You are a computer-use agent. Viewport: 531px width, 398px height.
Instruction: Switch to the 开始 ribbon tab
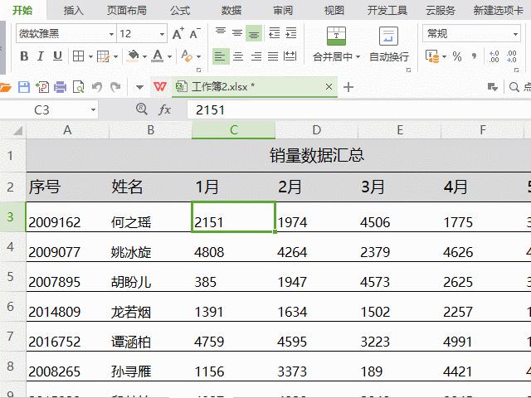[x=22, y=10]
